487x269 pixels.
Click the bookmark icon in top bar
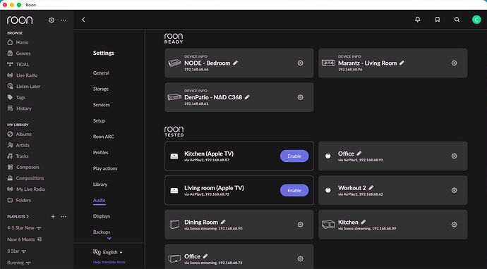[438, 20]
